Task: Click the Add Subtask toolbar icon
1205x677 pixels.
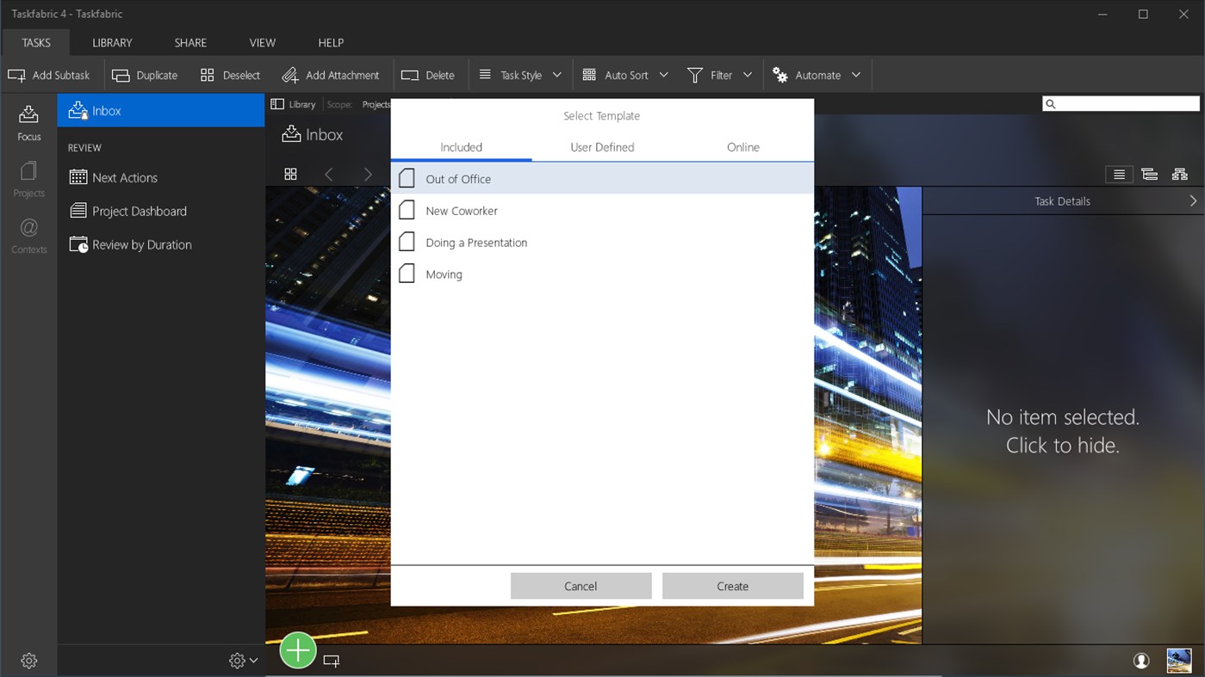Action: (x=16, y=75)
